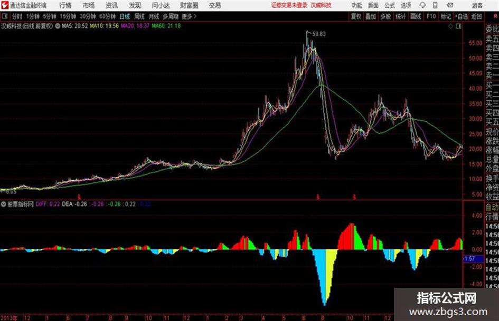Open the F10 company info button
The width and height of the screenshot is (499, 321).
click(431, 16)
